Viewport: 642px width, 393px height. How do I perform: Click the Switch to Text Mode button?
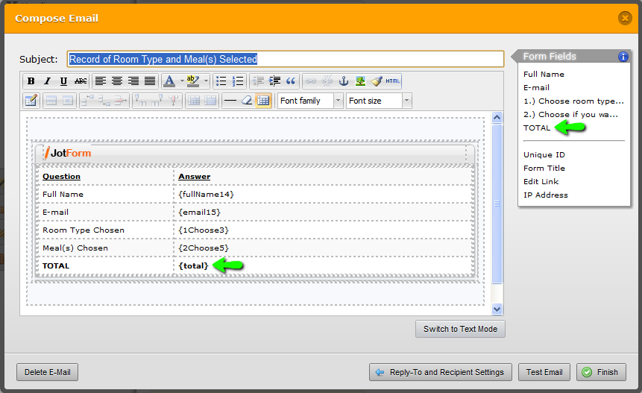click(460, 329)
